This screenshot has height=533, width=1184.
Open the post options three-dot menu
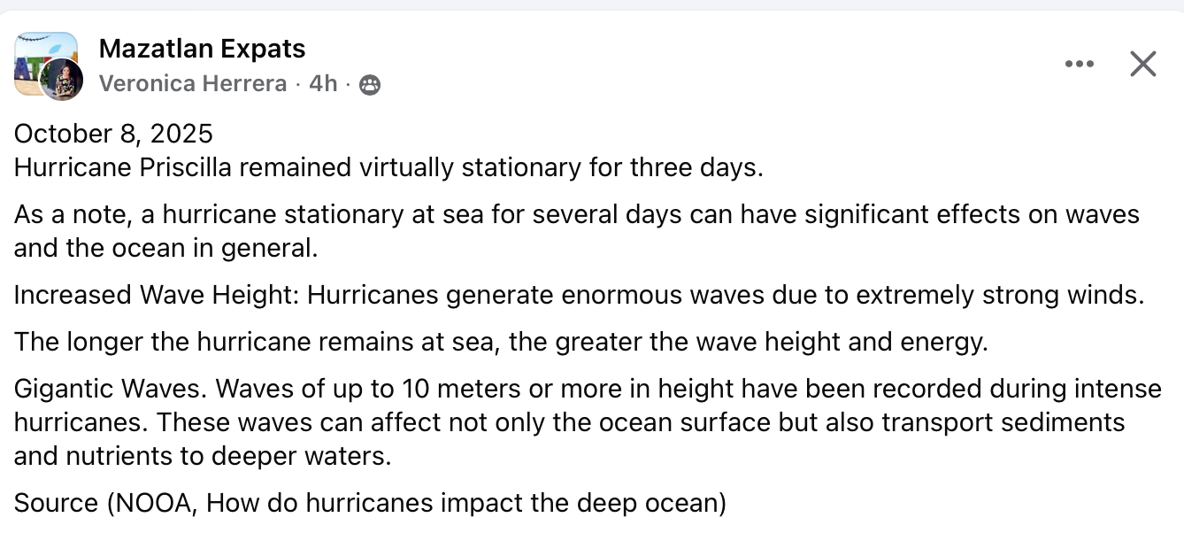tap(1079, 64)
